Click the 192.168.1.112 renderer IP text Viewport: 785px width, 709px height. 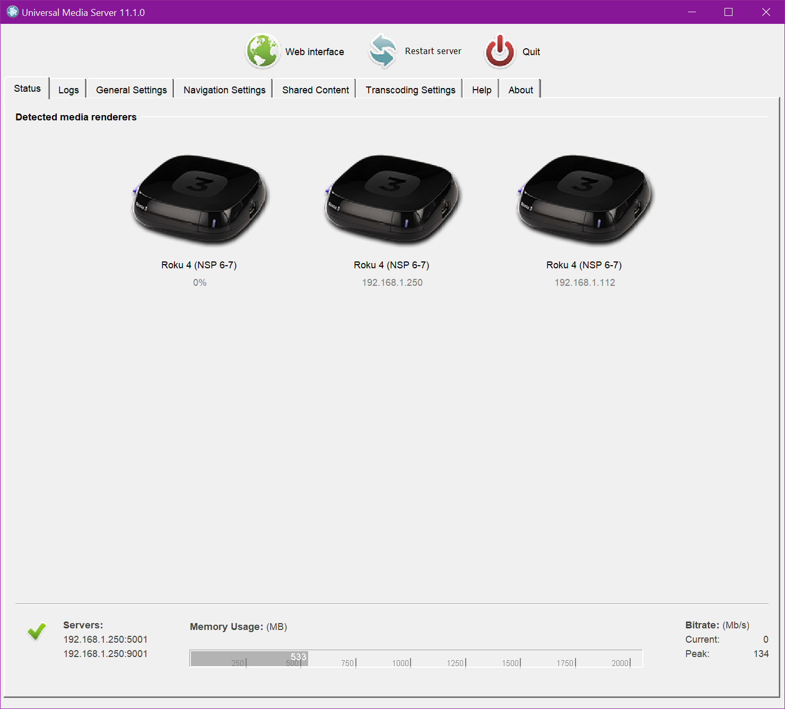pos(585,283)
